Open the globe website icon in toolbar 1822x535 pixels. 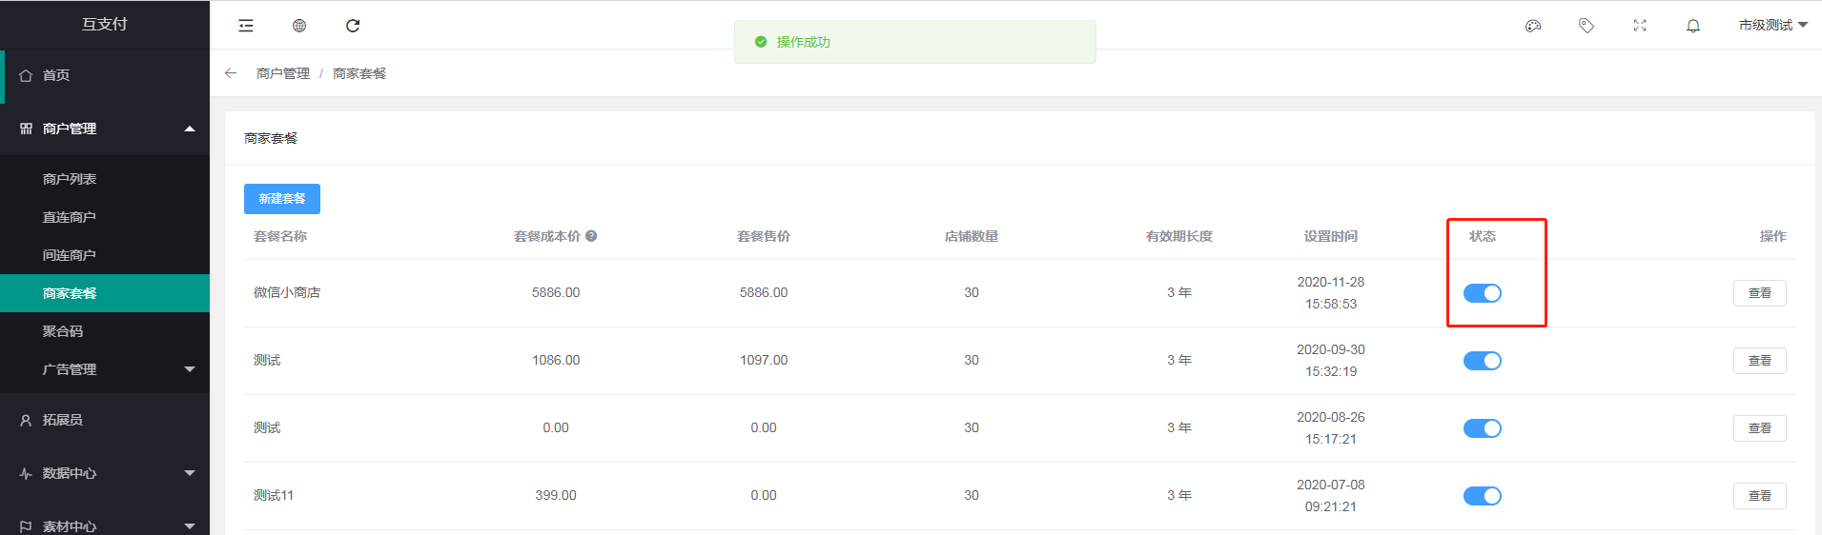pyautogui.click(x=299, y=26)
